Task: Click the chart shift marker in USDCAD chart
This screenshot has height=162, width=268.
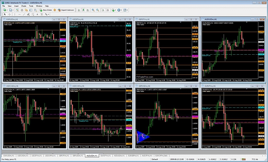Action: tap(48, 89)
